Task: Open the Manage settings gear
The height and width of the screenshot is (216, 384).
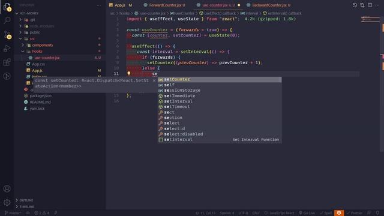Action: coord(7,202)
